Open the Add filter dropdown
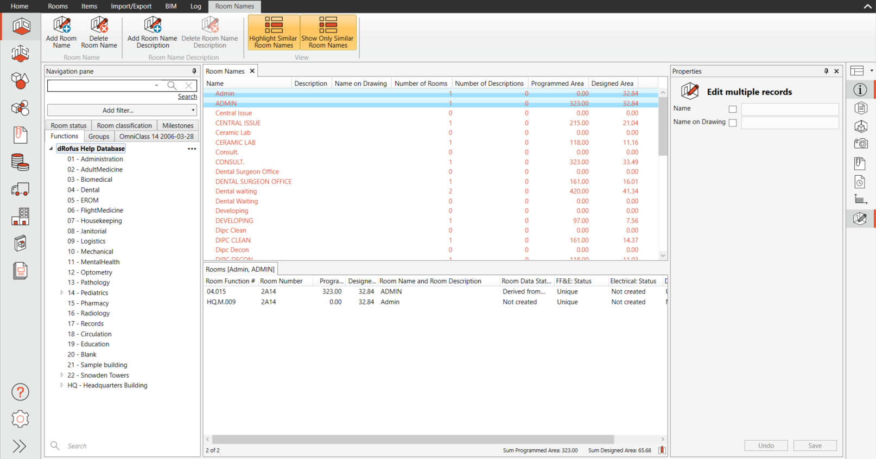Viewport: 876px width, 459px height. click(122, 110)
